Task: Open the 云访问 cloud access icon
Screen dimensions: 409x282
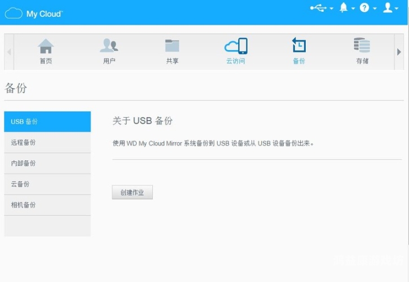Action: (236, 46)
